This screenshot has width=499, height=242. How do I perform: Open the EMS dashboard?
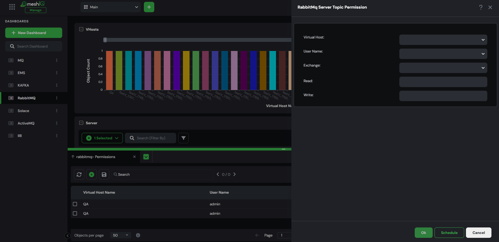(21, 73)
